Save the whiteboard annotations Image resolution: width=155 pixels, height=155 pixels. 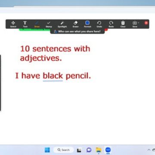click(x=135, y=24)
